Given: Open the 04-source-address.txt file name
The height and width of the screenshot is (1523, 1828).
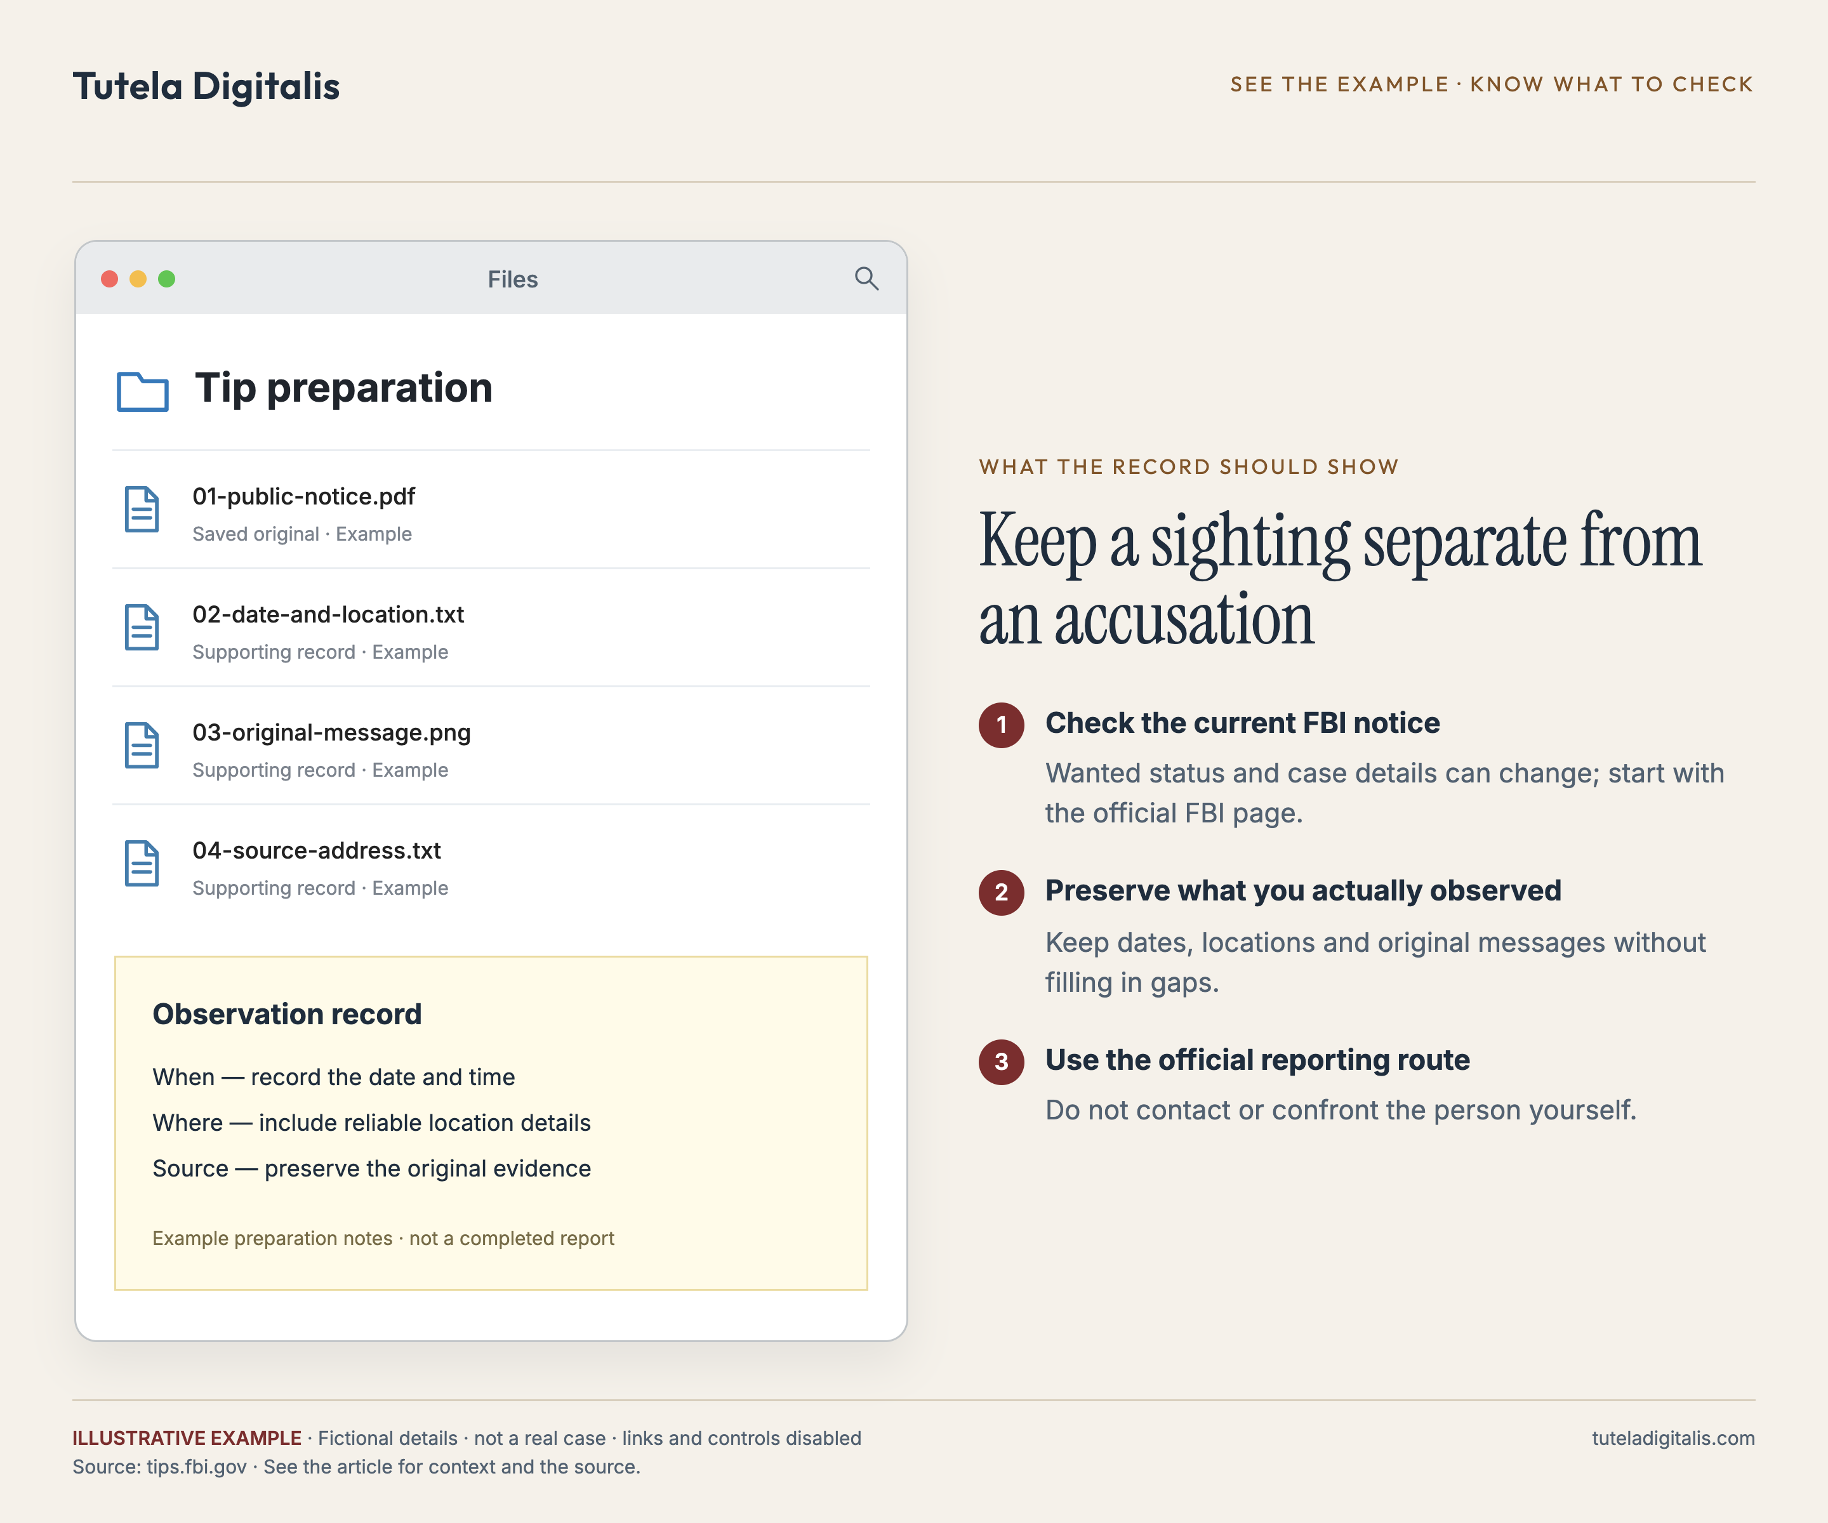Looking at the screenshot, I should (x=317, y=850).
